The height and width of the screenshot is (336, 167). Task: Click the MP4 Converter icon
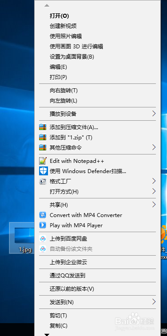pos(43,215)
